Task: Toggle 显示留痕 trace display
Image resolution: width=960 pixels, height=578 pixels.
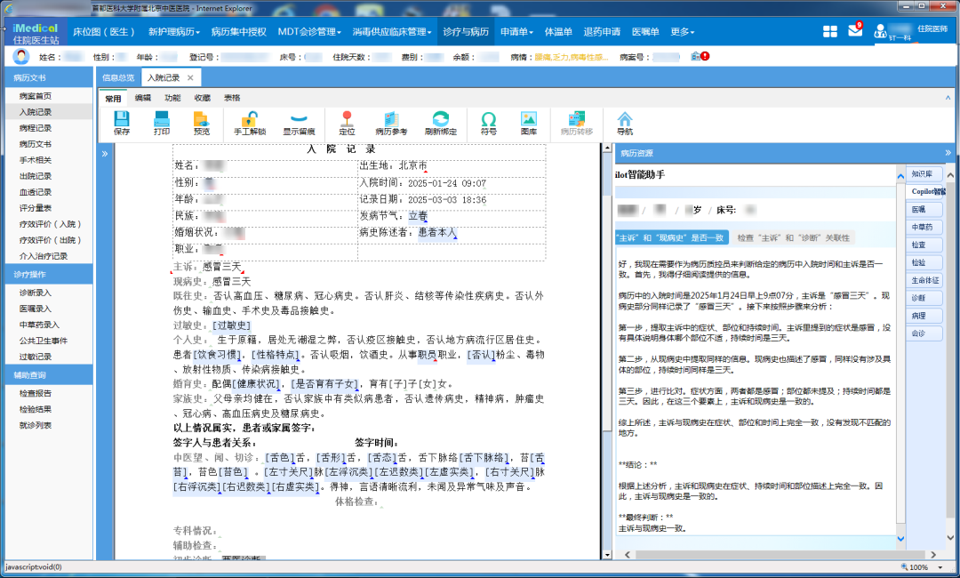Action: pyautogui.click(x=299, y=124)
